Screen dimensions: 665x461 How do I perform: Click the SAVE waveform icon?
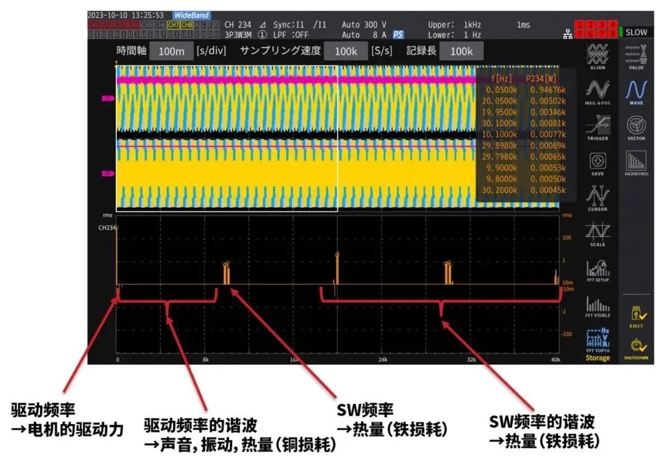click(x=597, y=162)
